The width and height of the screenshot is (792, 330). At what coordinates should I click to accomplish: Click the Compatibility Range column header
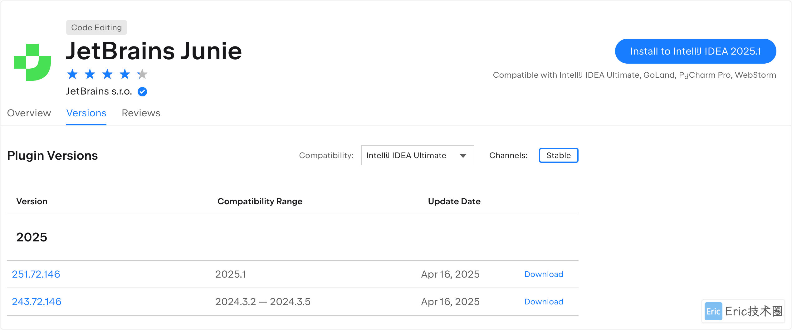coord(260,201)
